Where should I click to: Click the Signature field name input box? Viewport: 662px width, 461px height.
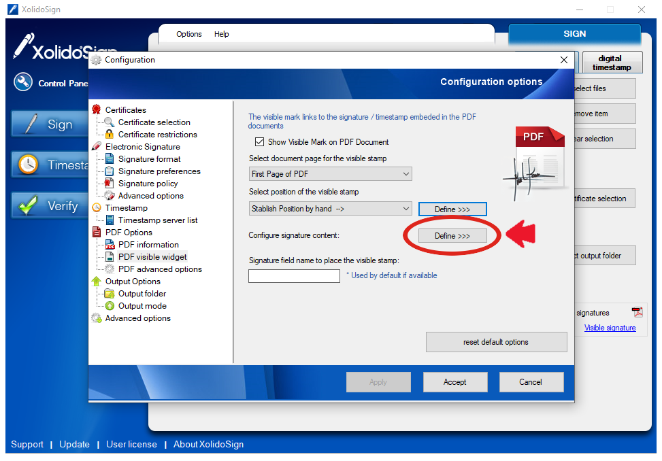point(295,276)
